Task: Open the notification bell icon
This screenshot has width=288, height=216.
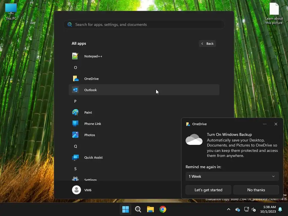Action: coord(280,209)
